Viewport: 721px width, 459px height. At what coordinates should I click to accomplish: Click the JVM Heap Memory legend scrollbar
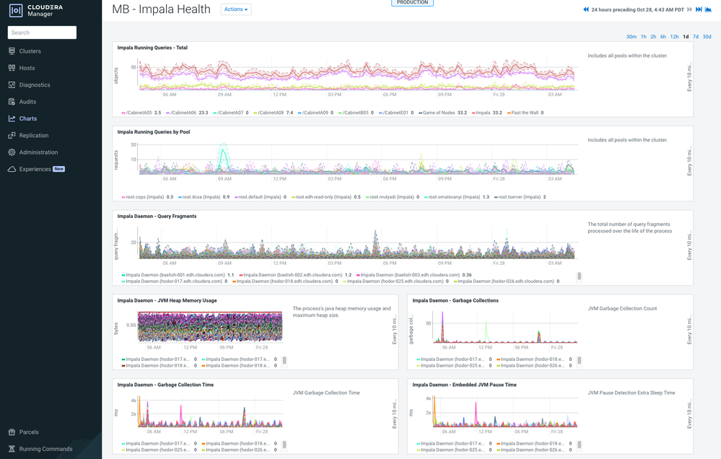pyautogui.click(x=284, y=361)
